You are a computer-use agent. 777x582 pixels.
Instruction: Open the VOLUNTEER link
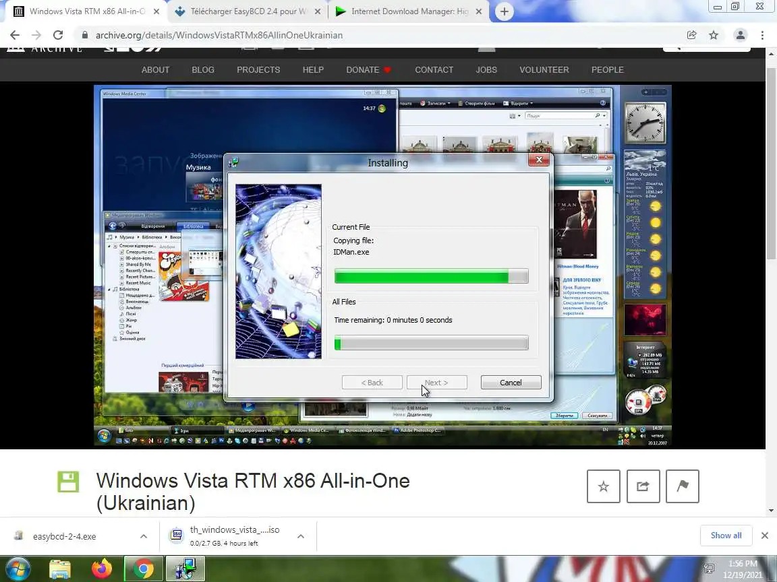point(544,70)
